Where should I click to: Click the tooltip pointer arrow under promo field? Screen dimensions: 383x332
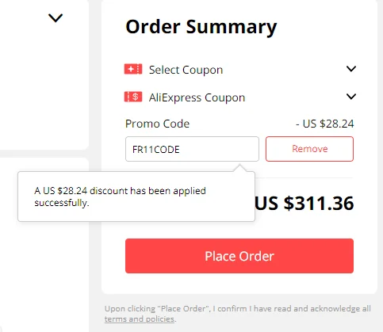[x=240, y=168]
